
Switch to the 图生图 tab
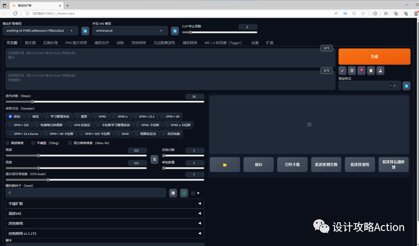coord(30,43)
